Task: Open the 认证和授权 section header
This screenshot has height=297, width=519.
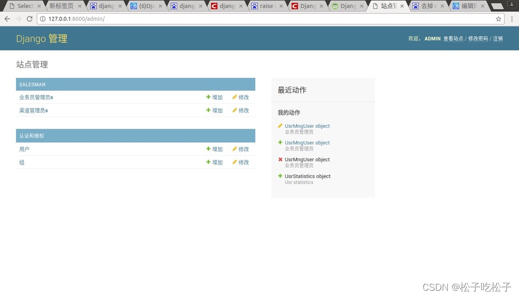Action: click(x=32, y=136)
